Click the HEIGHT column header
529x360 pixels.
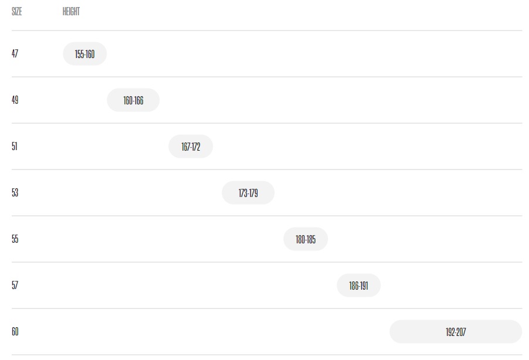[71, 12]
